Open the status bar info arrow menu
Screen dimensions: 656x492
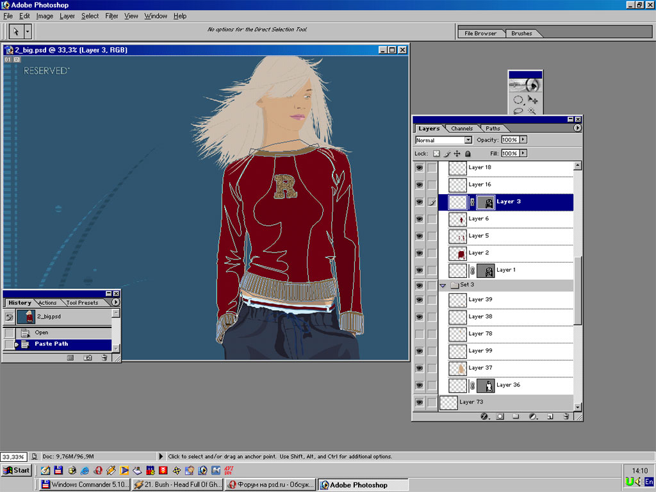(161, 456)
